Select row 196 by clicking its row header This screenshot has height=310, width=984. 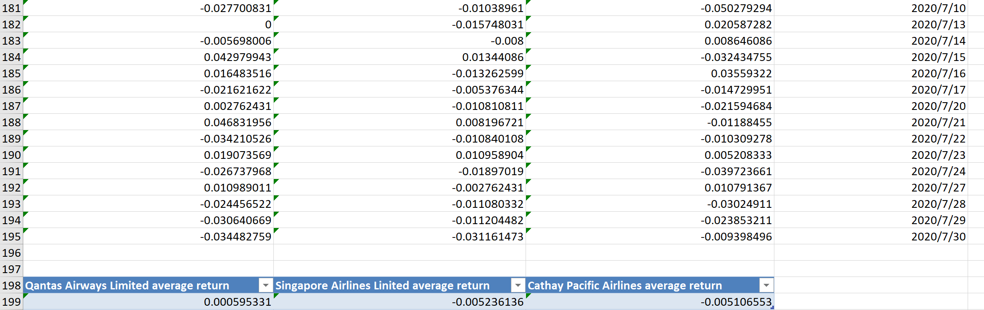point(12,252)
